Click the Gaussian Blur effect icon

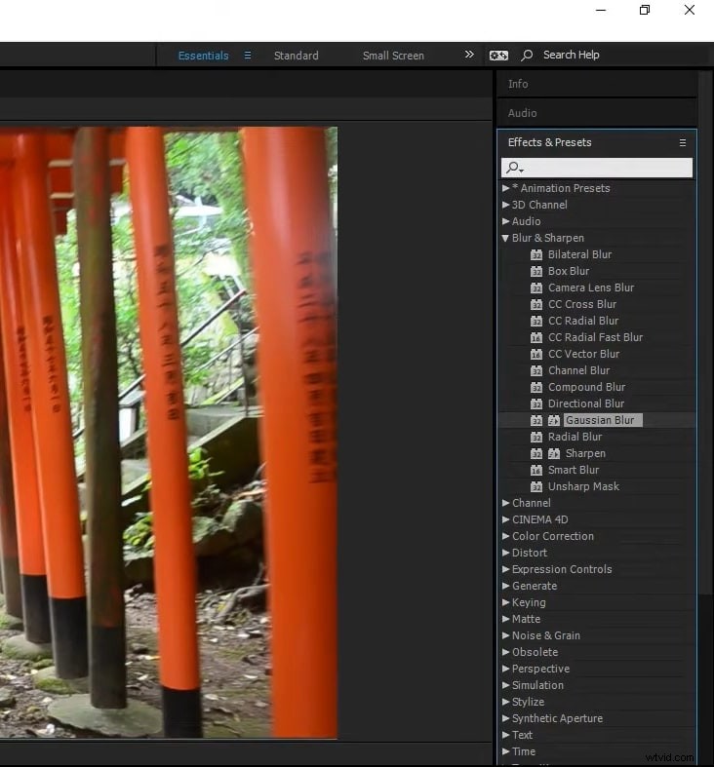pyautogui.click(x=536, y=420)
